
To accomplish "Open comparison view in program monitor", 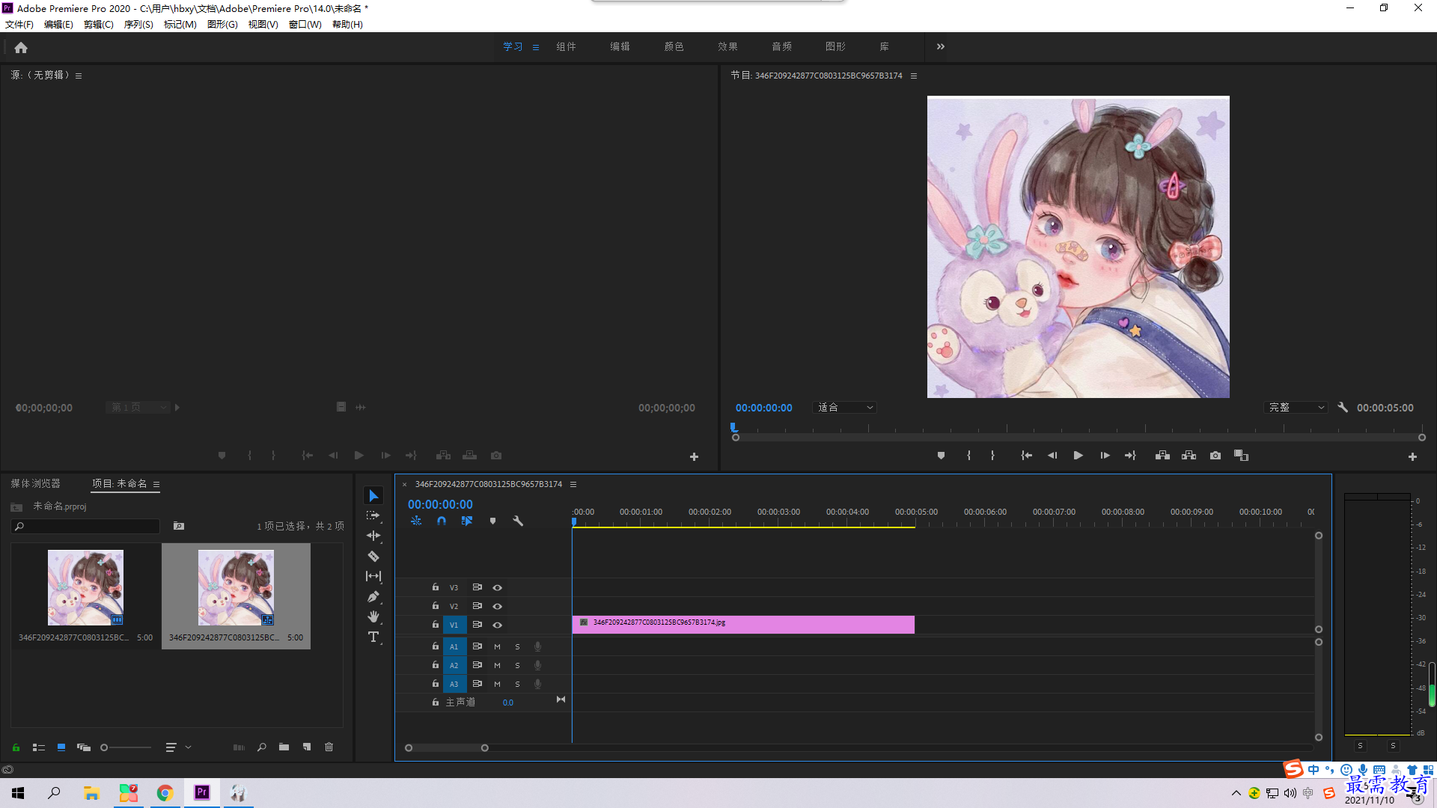I will click(x=1241, y=456).
